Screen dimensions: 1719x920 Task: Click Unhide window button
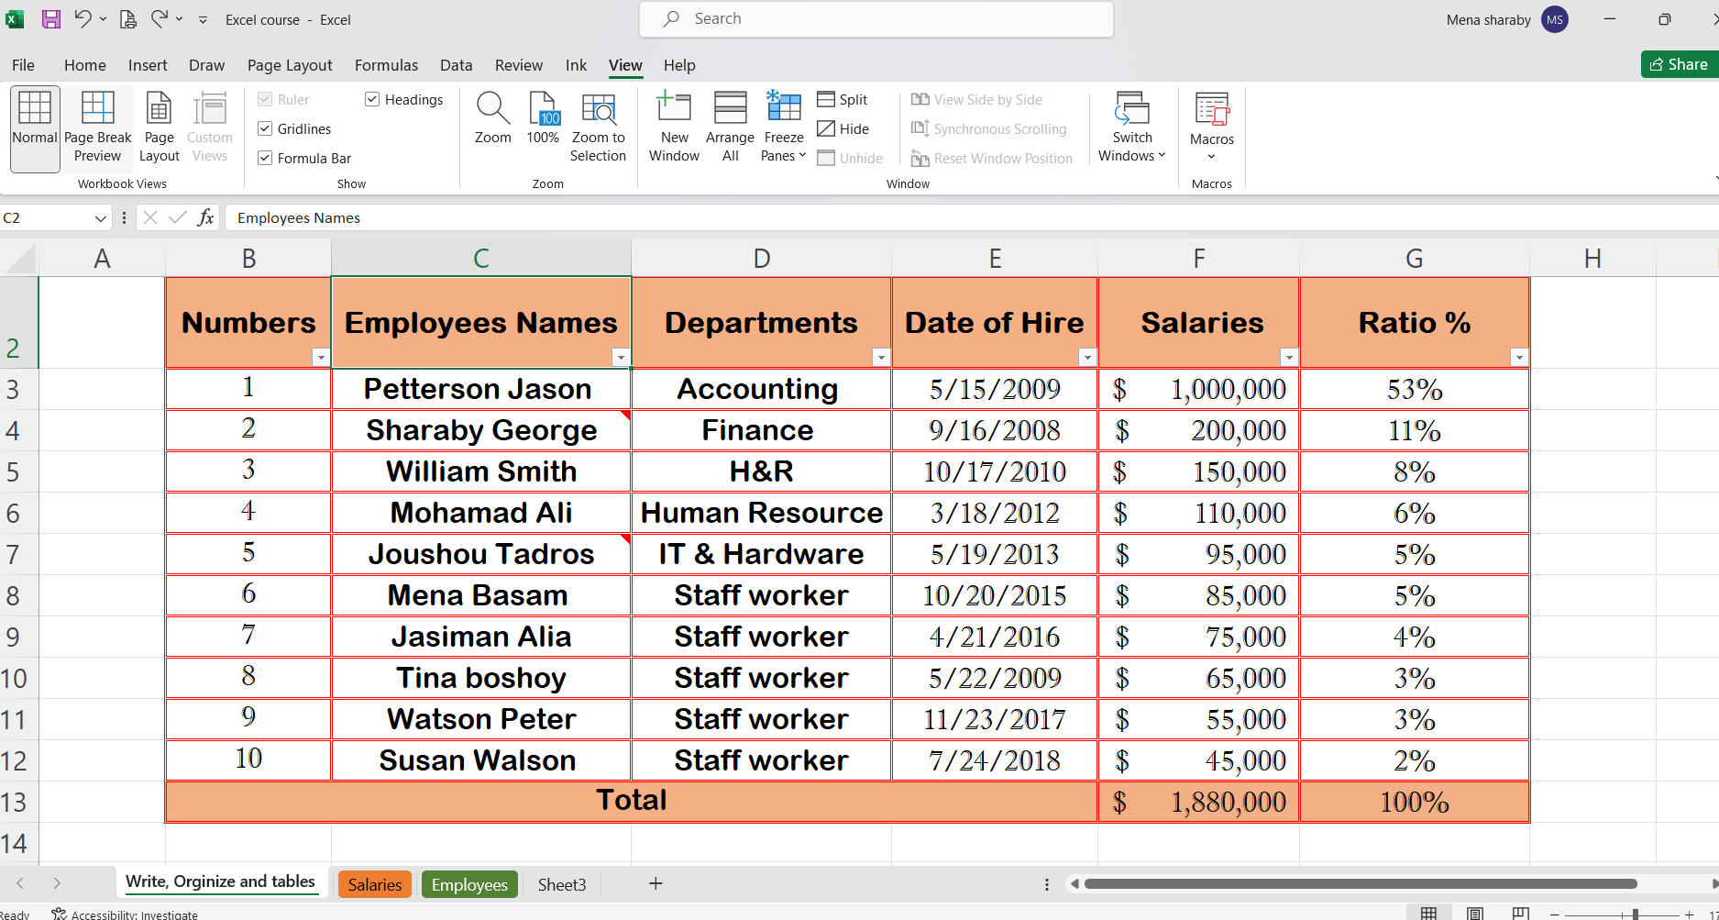click(x=850, y=159)
